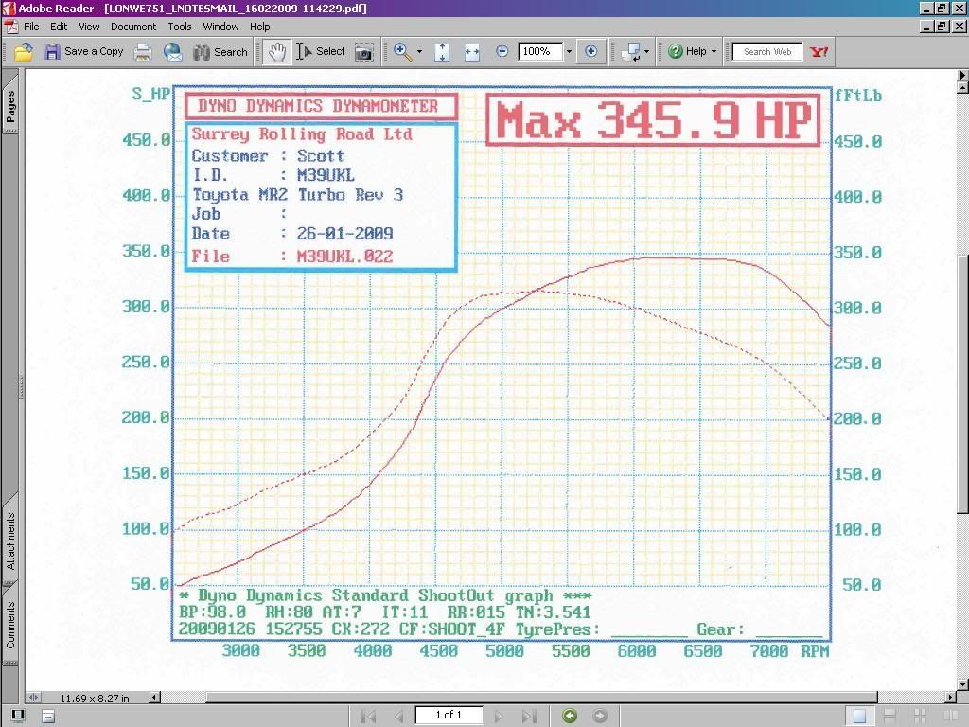Click the grey Next View arrow
The width and height of the screenshot is (969, 727).
pos(599,716)
